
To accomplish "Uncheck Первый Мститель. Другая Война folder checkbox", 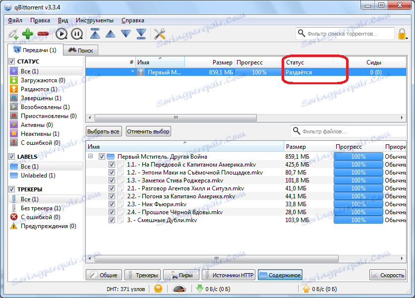I will click(102, 157).
